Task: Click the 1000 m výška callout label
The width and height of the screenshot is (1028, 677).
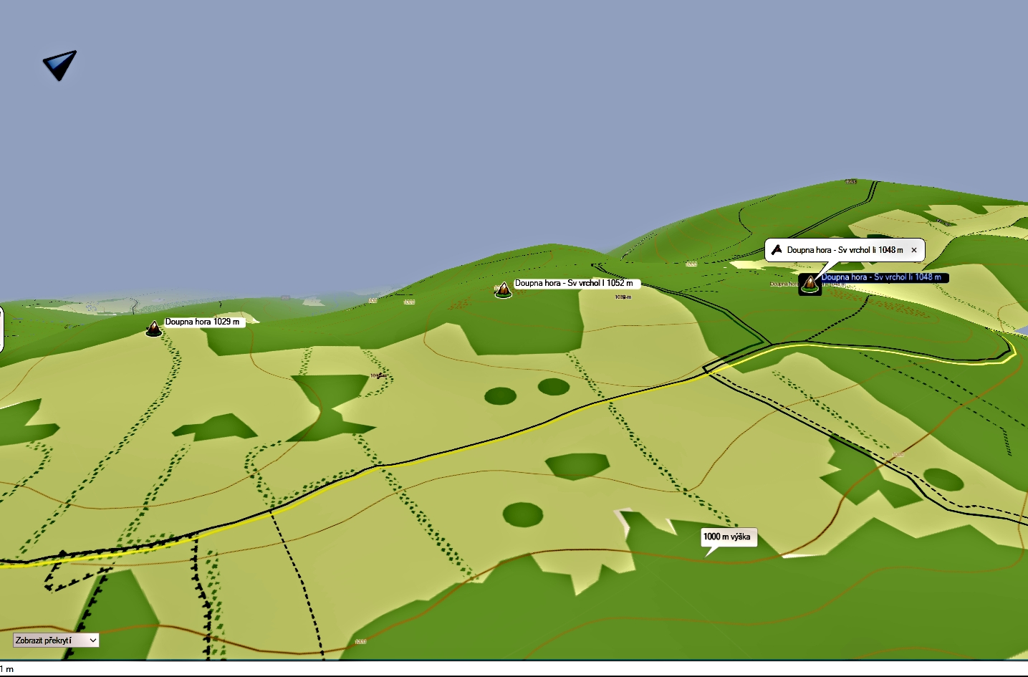Action: click(727, 537)
